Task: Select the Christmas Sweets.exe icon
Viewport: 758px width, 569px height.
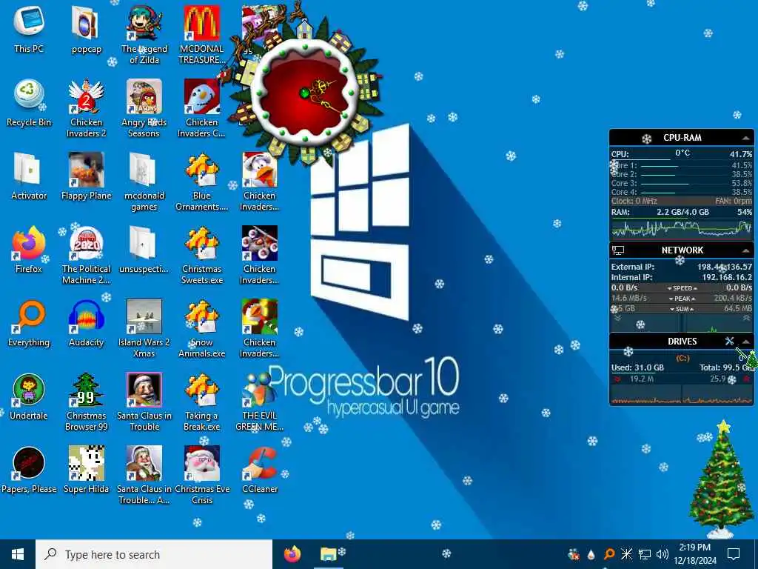Action: (201, 255)
